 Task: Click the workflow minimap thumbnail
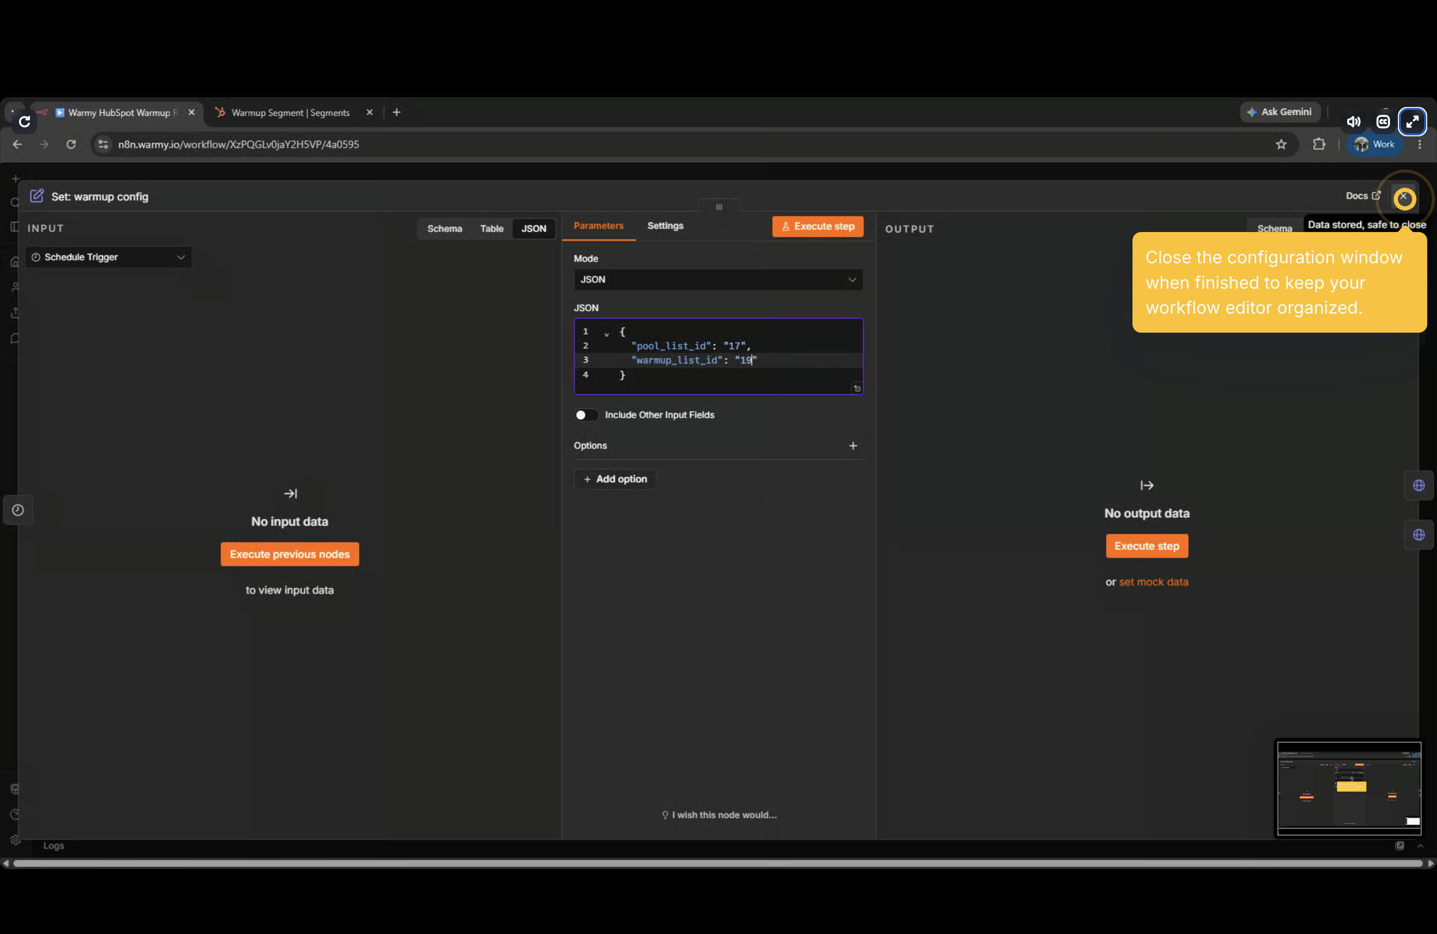(1349, 788)
